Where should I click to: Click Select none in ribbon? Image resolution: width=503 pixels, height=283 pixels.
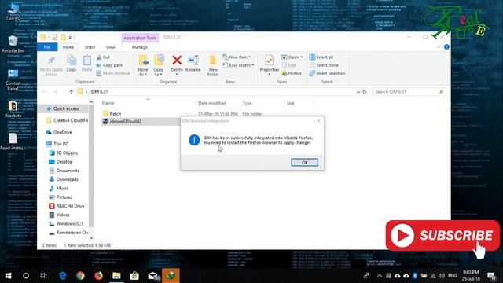324,65
